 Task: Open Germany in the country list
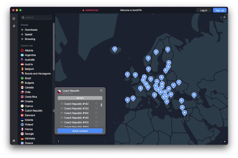point(30,138)
